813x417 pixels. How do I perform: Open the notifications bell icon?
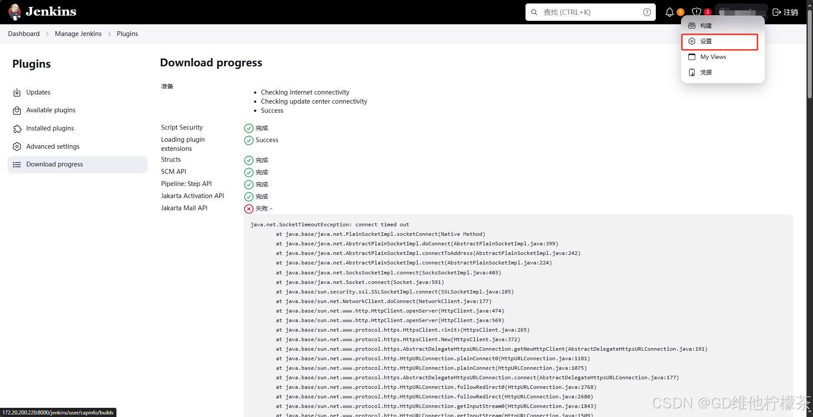670,12
